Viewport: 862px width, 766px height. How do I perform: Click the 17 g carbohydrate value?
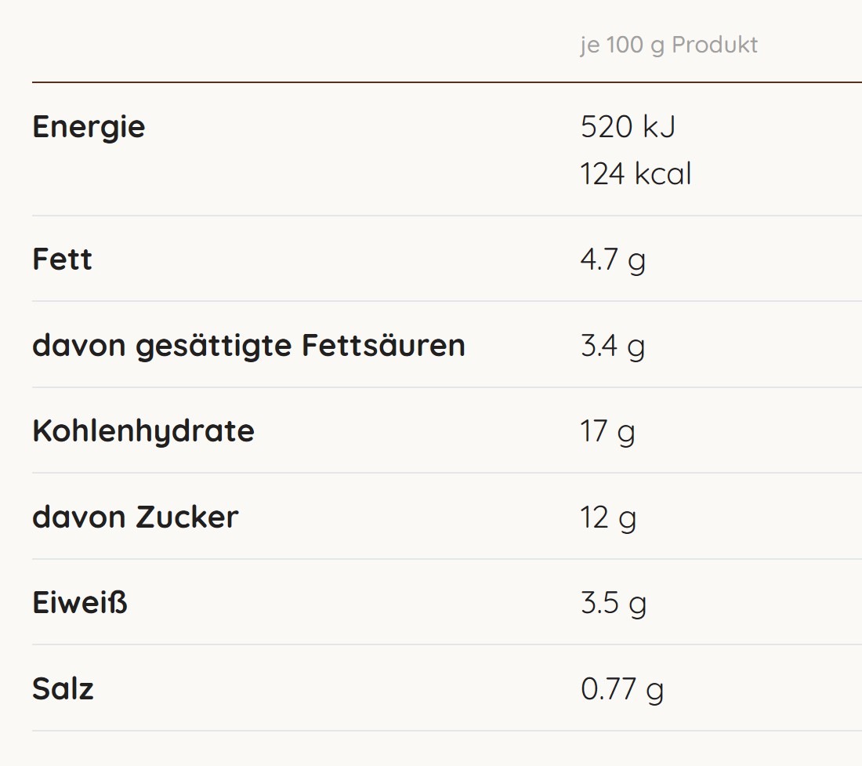pyautogui.click(x=607, y=431)
